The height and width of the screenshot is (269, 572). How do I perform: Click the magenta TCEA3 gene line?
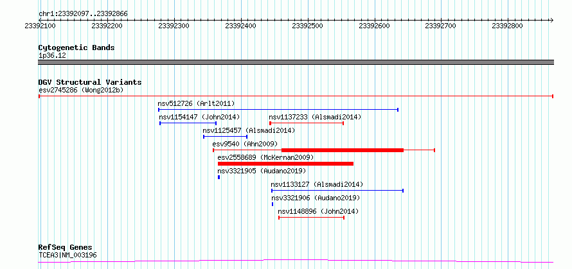click(296, 261)
